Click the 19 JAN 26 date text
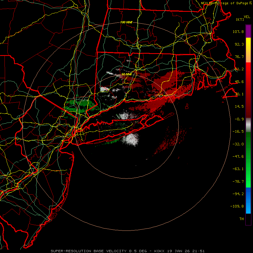Image resolution: width=253 pixels, height=253 pixels. pyautogui.click(x=178, y=251)
